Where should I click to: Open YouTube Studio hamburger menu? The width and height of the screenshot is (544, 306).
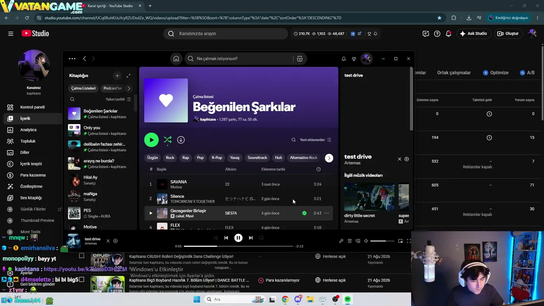11,34
